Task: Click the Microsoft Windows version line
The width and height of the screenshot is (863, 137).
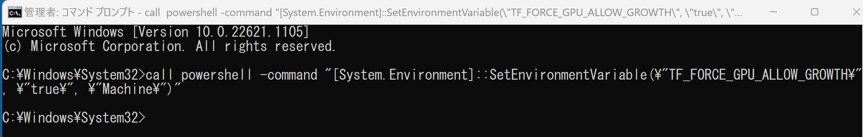Action: point(156,32)
